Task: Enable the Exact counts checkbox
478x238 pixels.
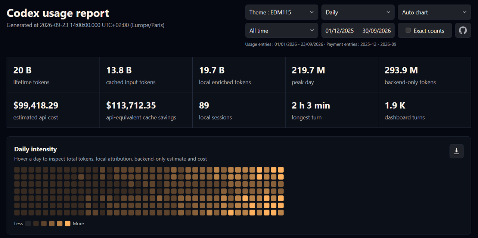Action: [408, 30]
